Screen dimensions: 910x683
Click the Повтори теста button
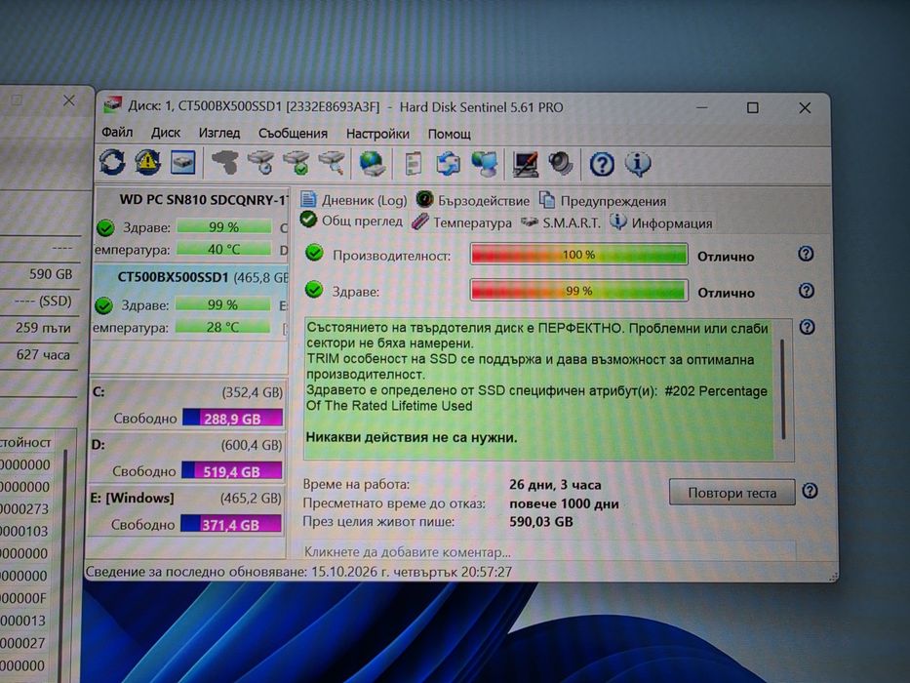click(x=732, y=493)
